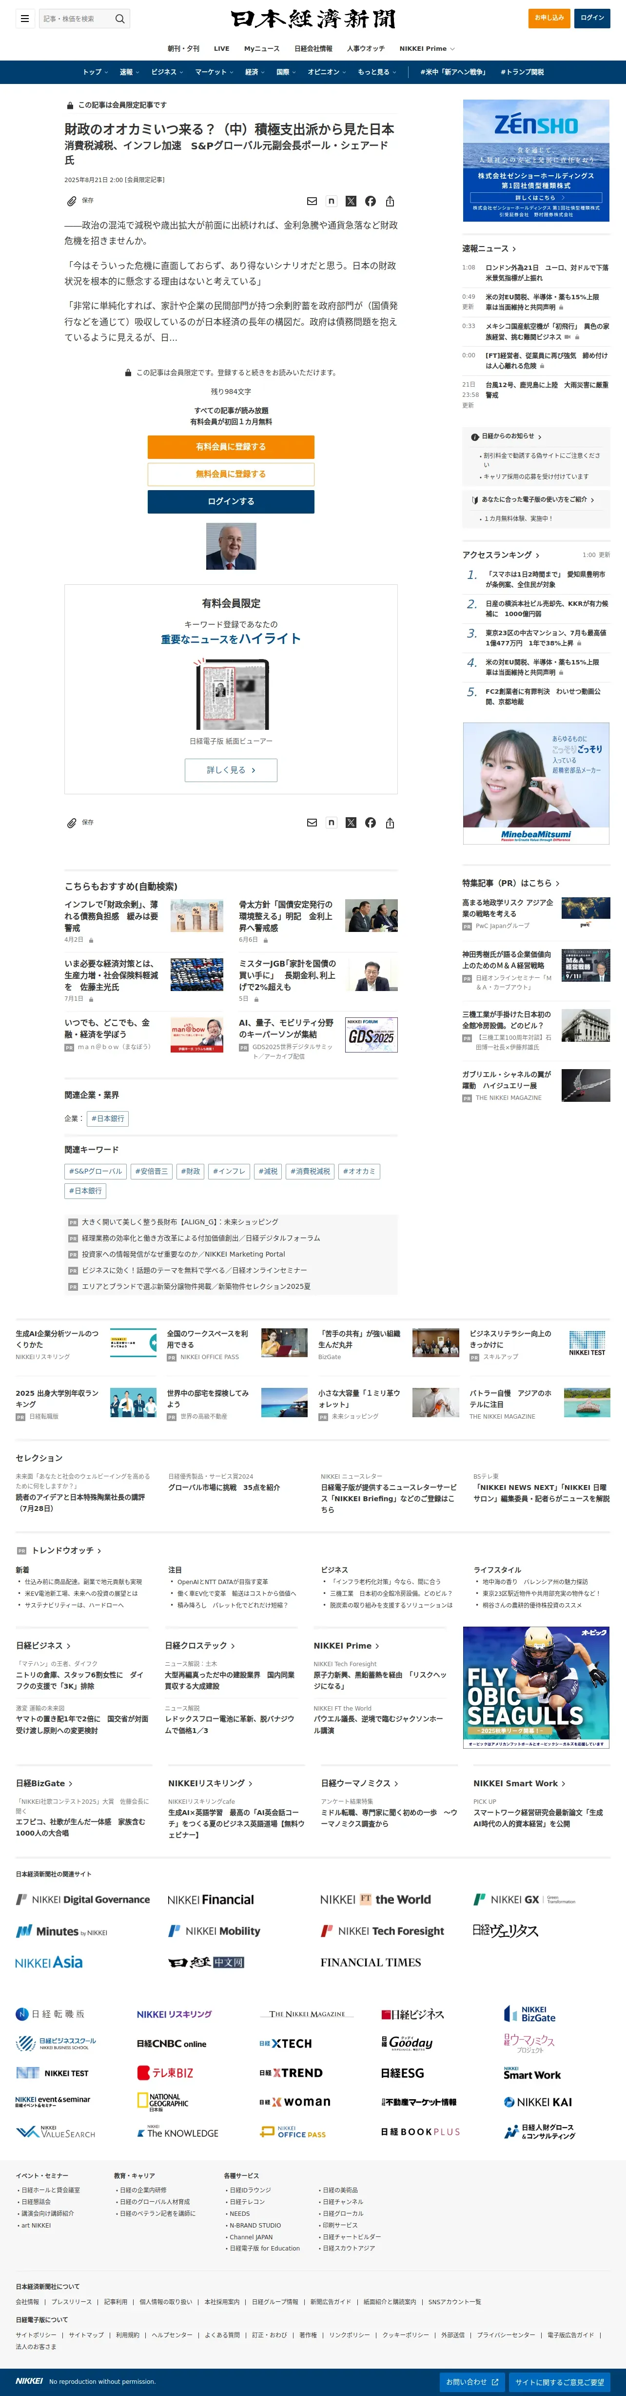Viewport: 626px width, 2396px height.
Task: Open the National Geographic logo link
Action: [x=163, y=2102]
